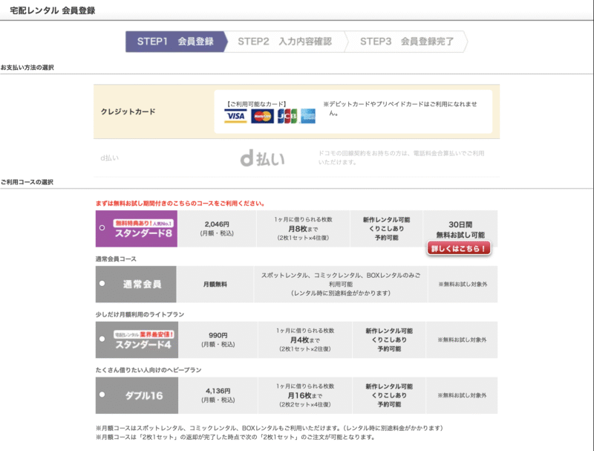
Task: Click the d払い logo
Action: coord(262,158)
